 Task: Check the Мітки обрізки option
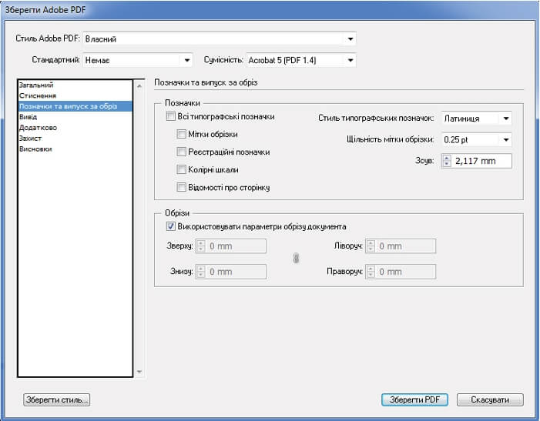(182, 134)
